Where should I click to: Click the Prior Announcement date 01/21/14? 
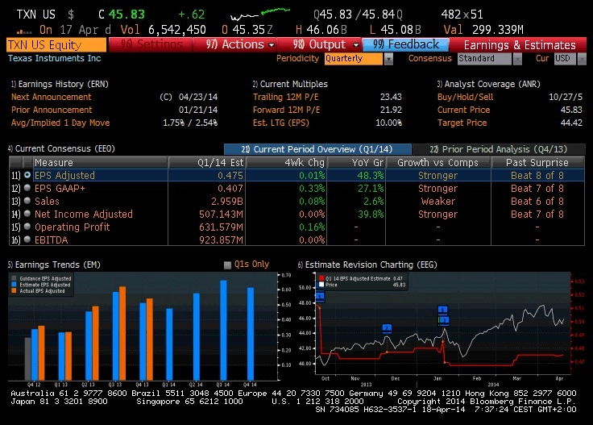(x=198, y=110)
